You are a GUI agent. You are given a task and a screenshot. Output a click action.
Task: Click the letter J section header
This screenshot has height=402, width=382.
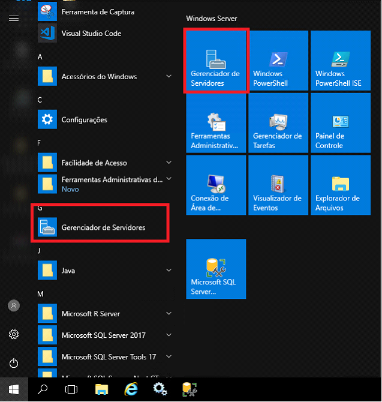coord(39,251)
